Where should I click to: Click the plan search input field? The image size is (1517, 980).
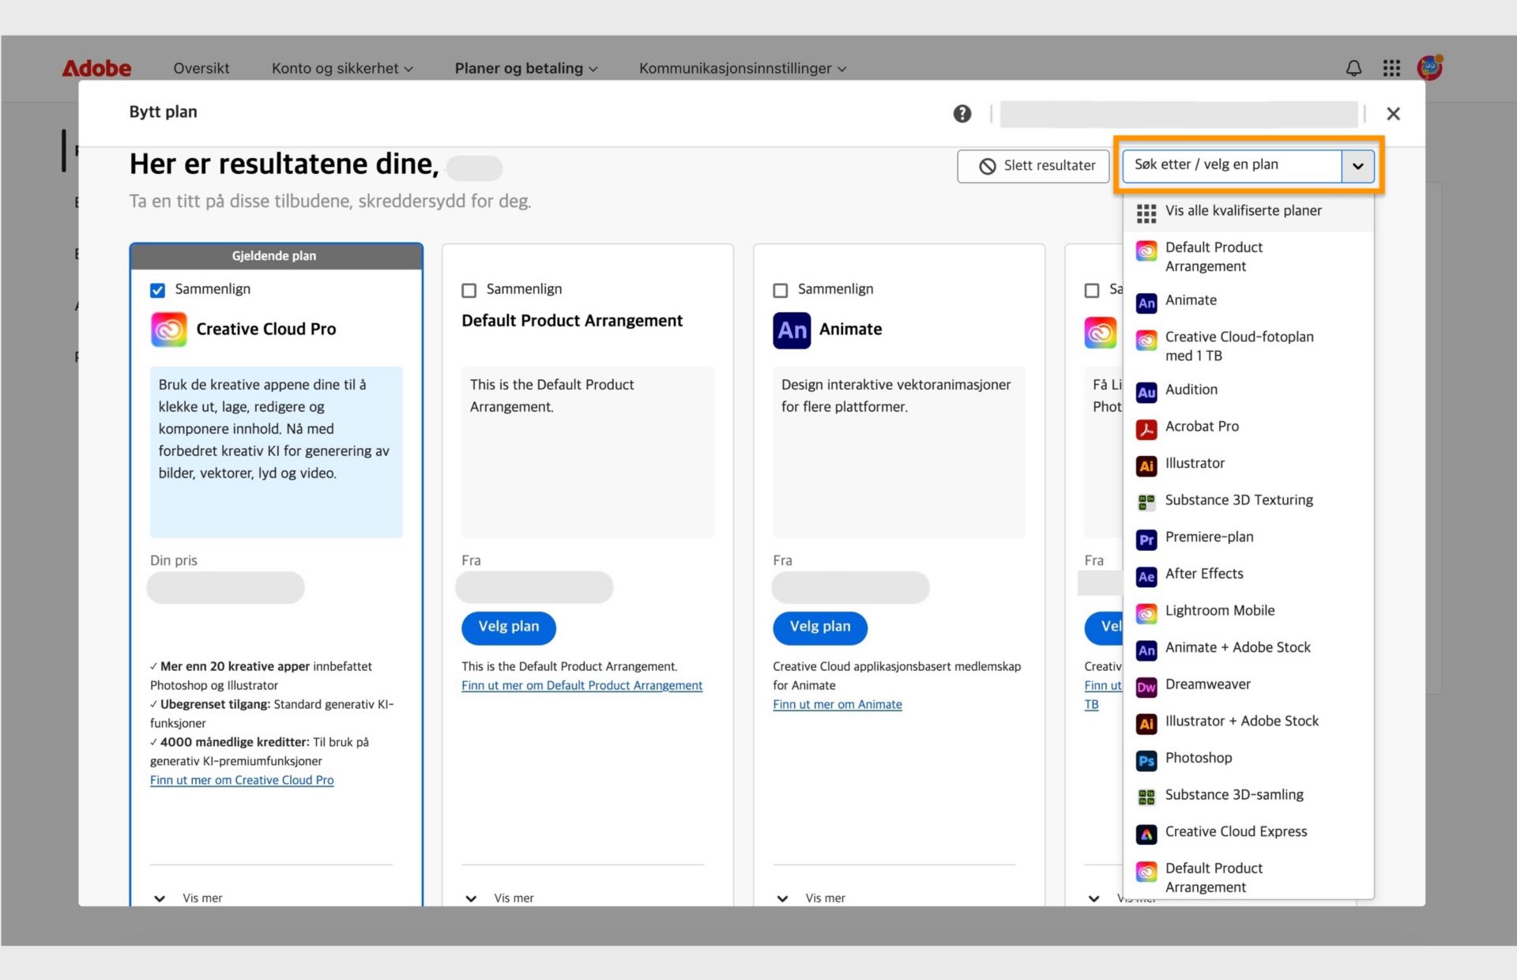(1231, 165)
